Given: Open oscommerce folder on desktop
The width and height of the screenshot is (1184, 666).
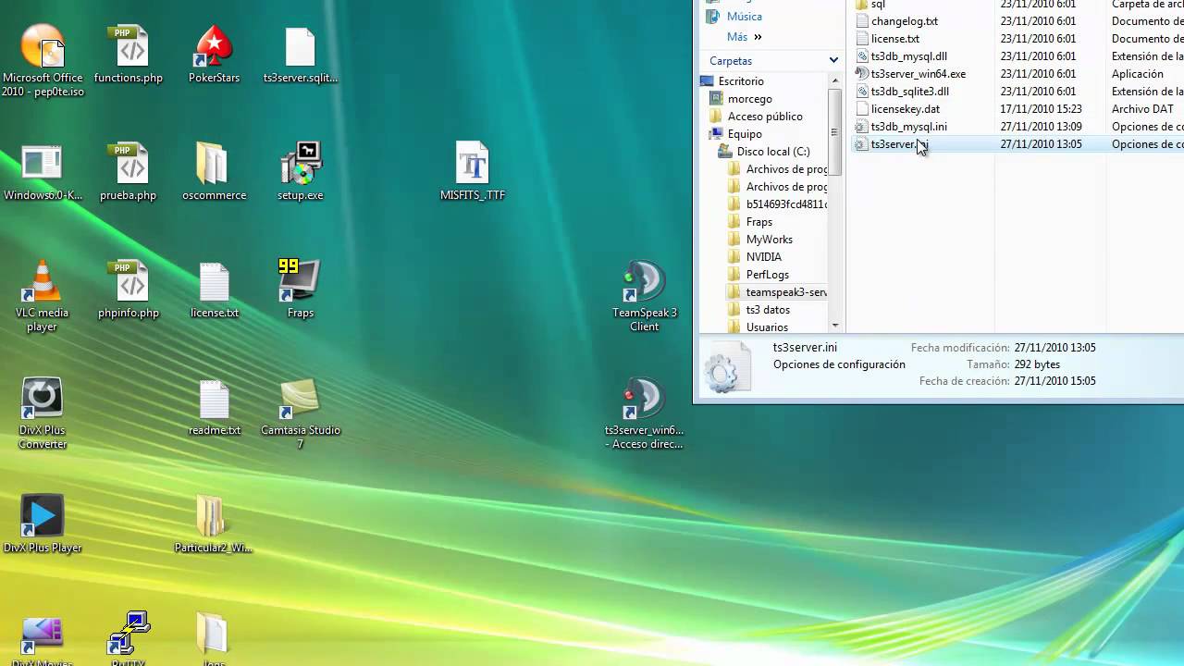Looking at the screenshot, I should tap(214, 173).
